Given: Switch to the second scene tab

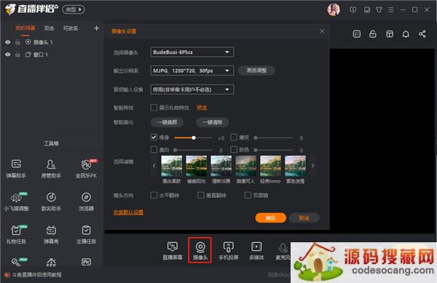Looking at the screenshot, I should coord(49,28).
